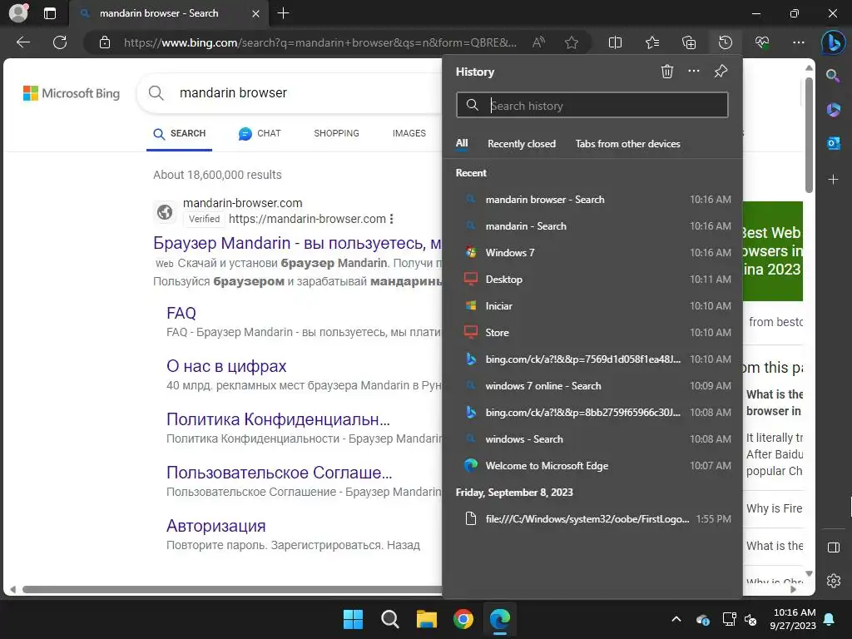
Task: Click the Search history input field
Action: (x=592, y=106)
